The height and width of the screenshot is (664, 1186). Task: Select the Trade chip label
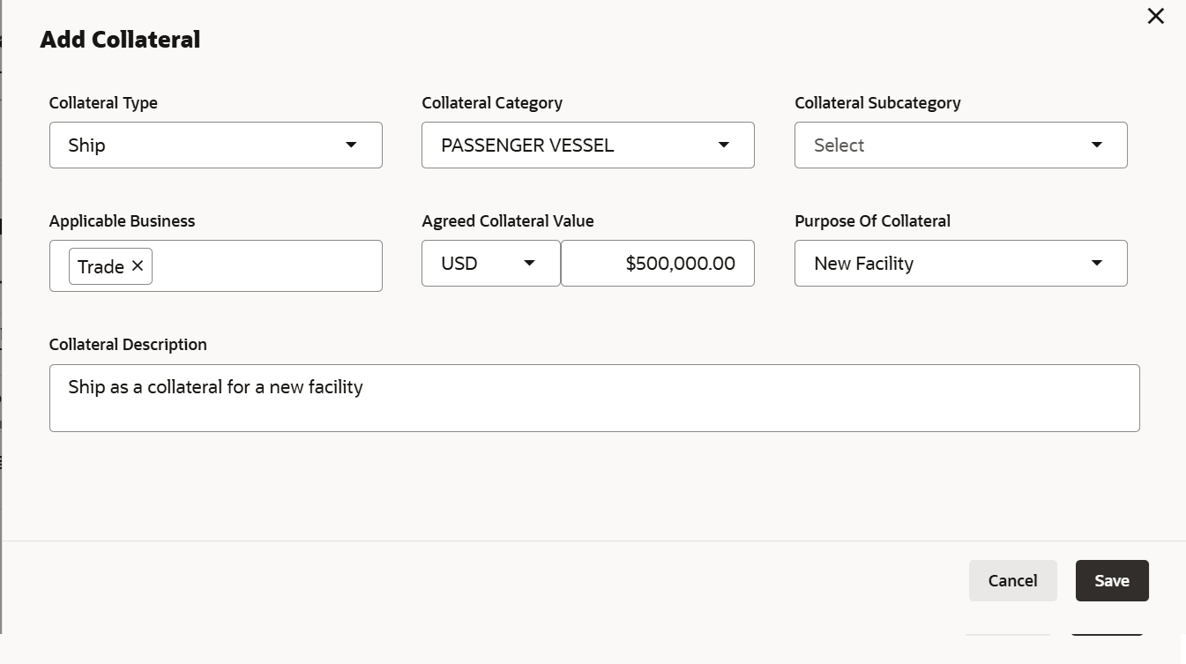point(101,266)
